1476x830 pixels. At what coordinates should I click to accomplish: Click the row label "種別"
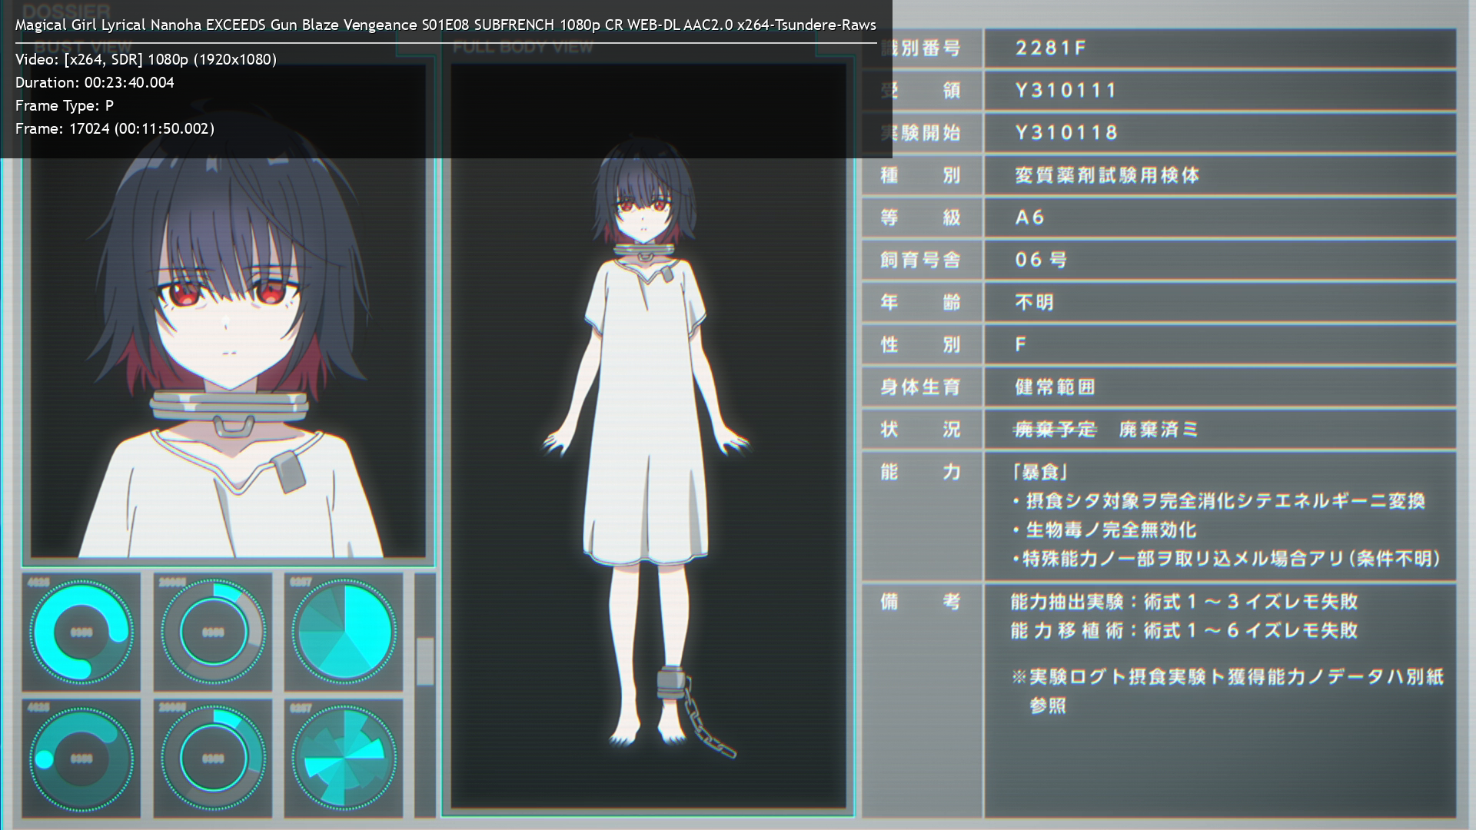point(921,175)
